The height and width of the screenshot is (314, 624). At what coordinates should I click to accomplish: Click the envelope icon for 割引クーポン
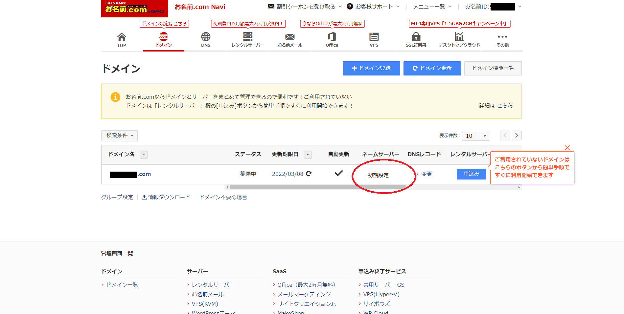point(271,6)
